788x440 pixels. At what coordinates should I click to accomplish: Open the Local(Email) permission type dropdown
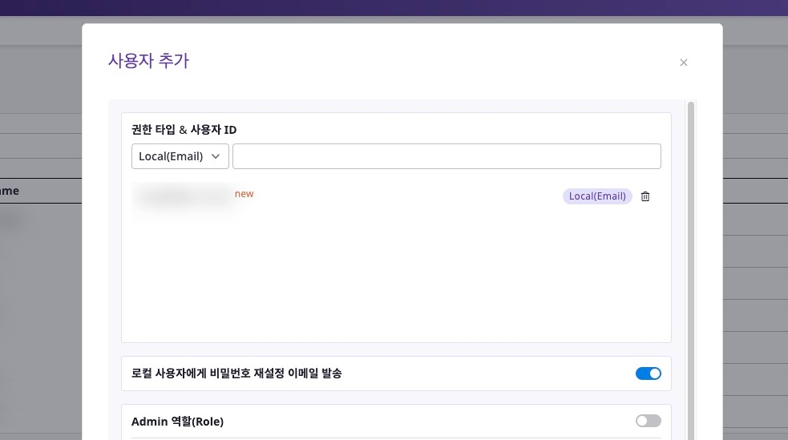[180, 156]
